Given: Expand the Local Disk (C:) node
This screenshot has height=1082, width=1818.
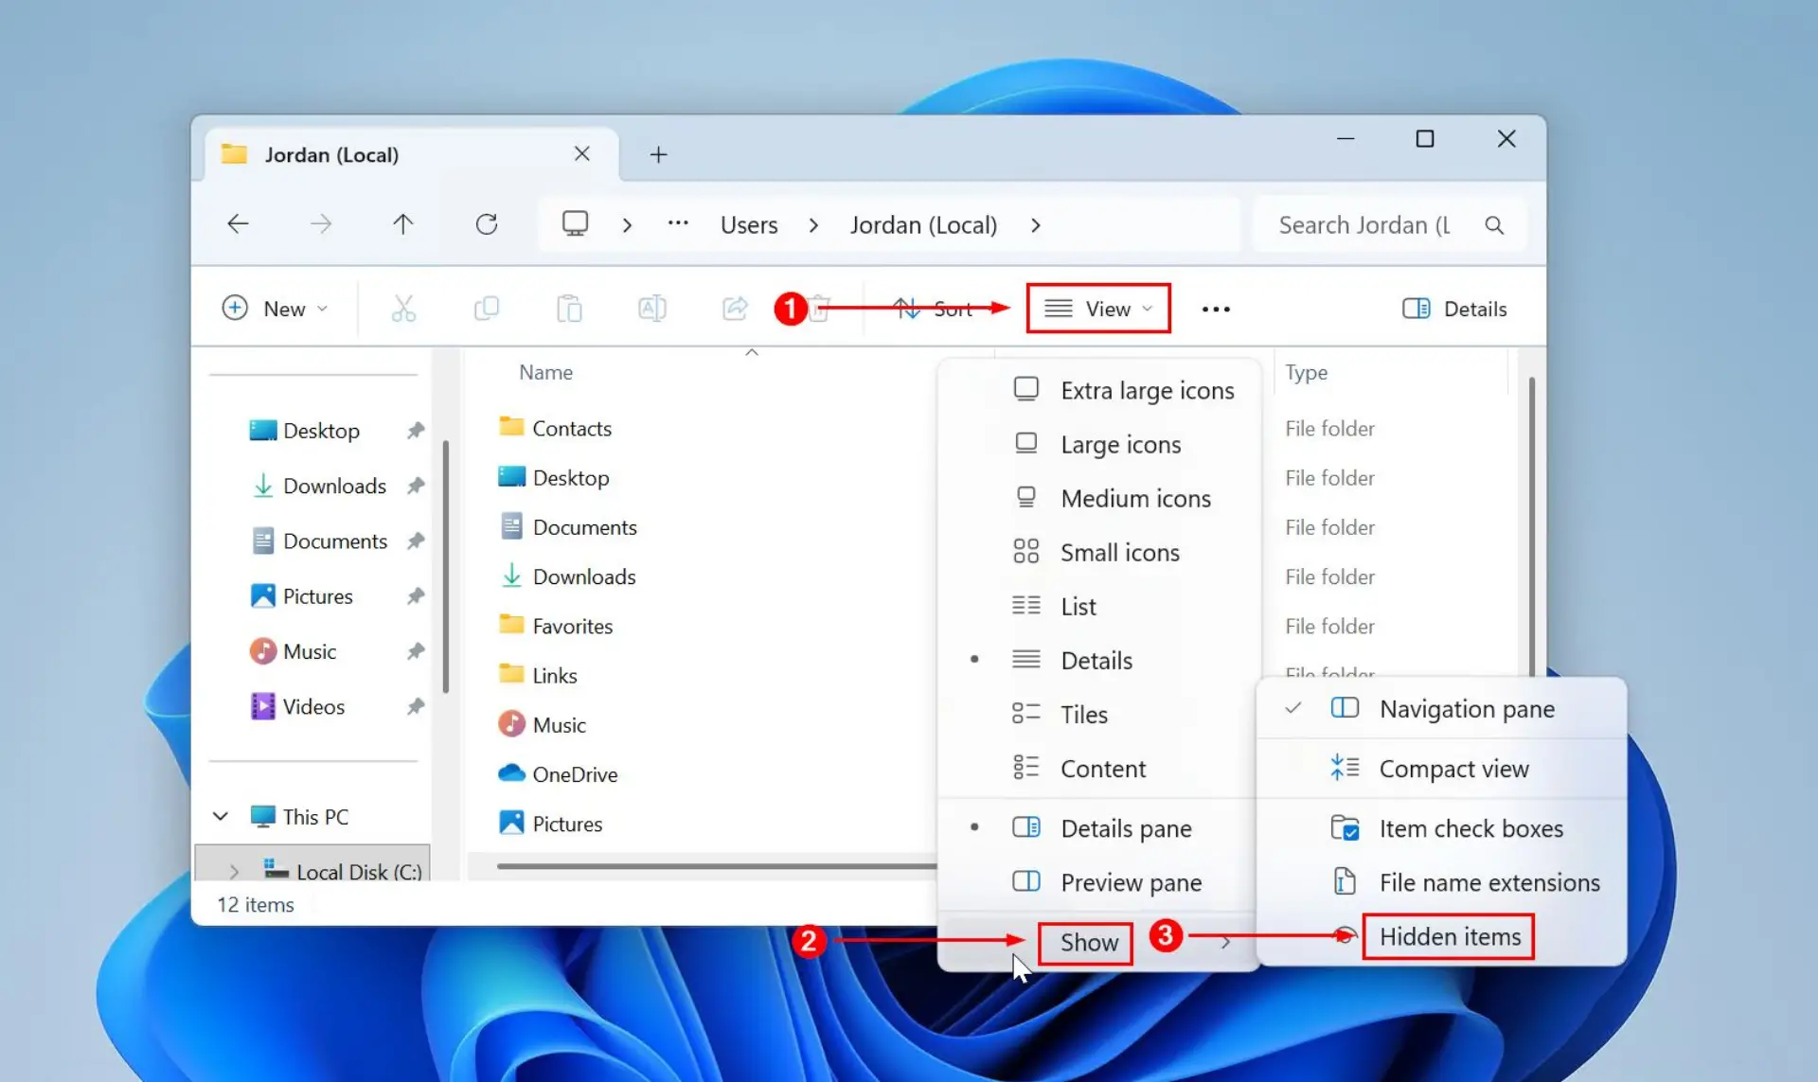Looking at the screenshot, I should [234, 871].
